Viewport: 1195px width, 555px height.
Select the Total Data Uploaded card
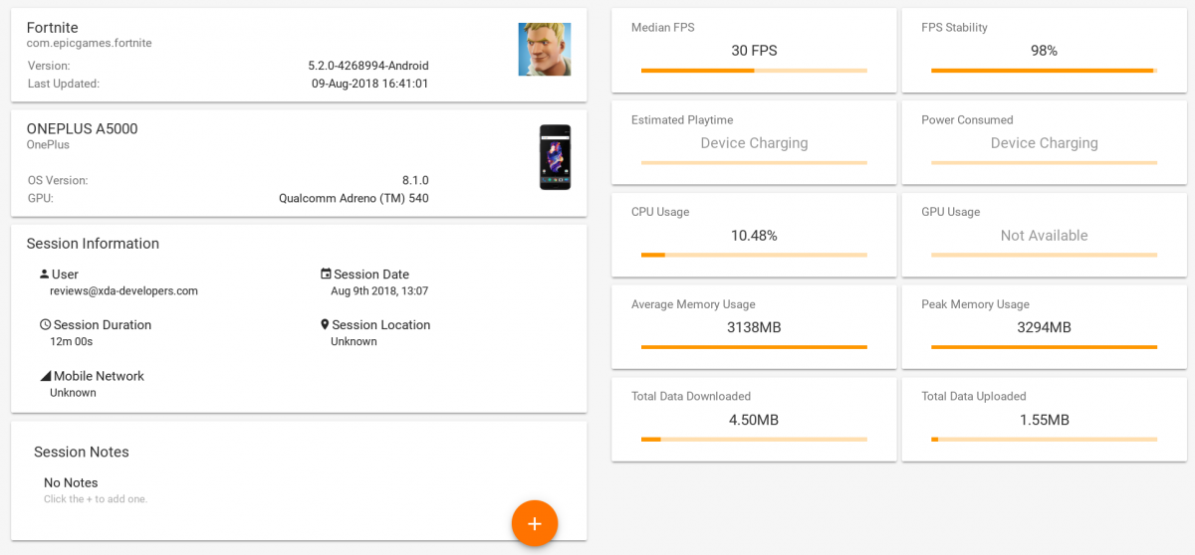[1045, 419]
